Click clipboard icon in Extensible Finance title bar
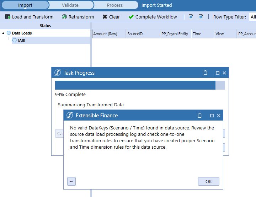The height and width of the screenshot is (197, 256). coord(199,116)
